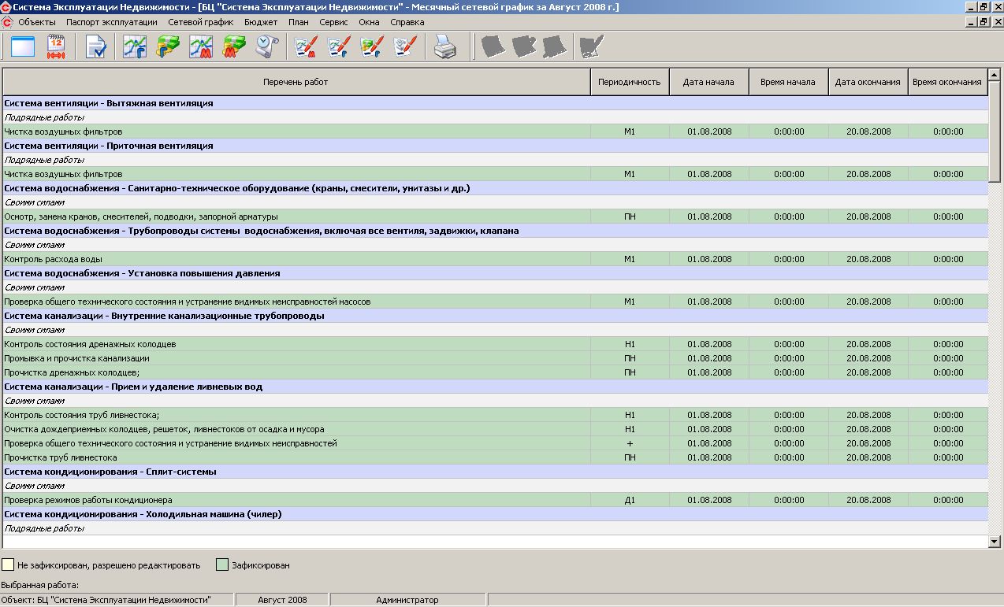Open the Паспорт эксплуатации menu
Screen dimensions: 1004x607
pos(112,22)
